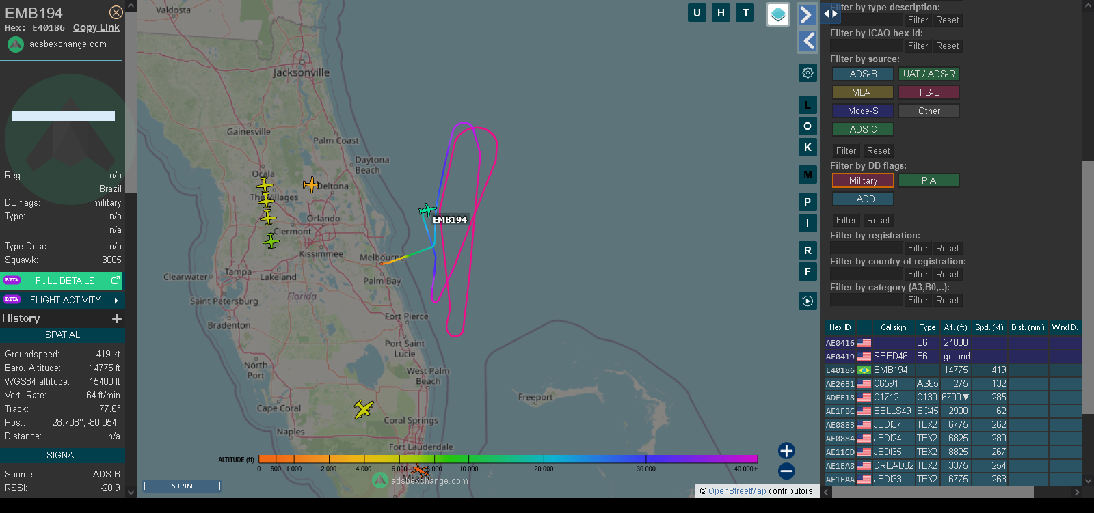Toggle TIS-B source filter

(x=929, y=92)
